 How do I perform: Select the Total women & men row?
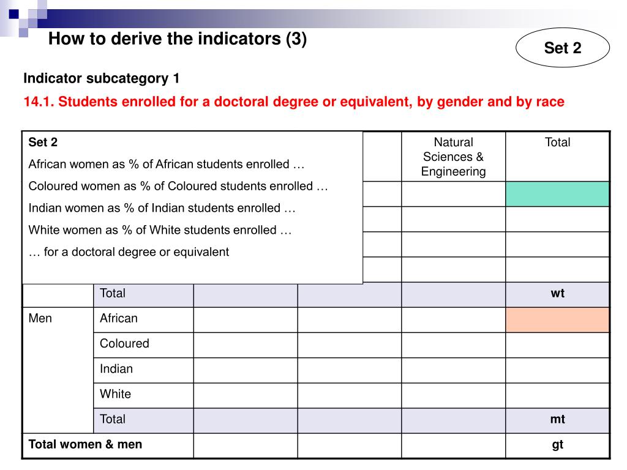point(315,446)
